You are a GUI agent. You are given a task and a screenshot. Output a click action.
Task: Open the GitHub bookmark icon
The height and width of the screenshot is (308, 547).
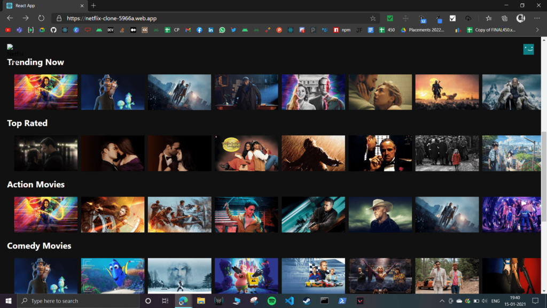tap(53, 30)
